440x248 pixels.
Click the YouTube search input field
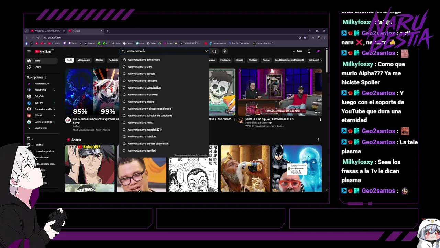tap(164, 51)
